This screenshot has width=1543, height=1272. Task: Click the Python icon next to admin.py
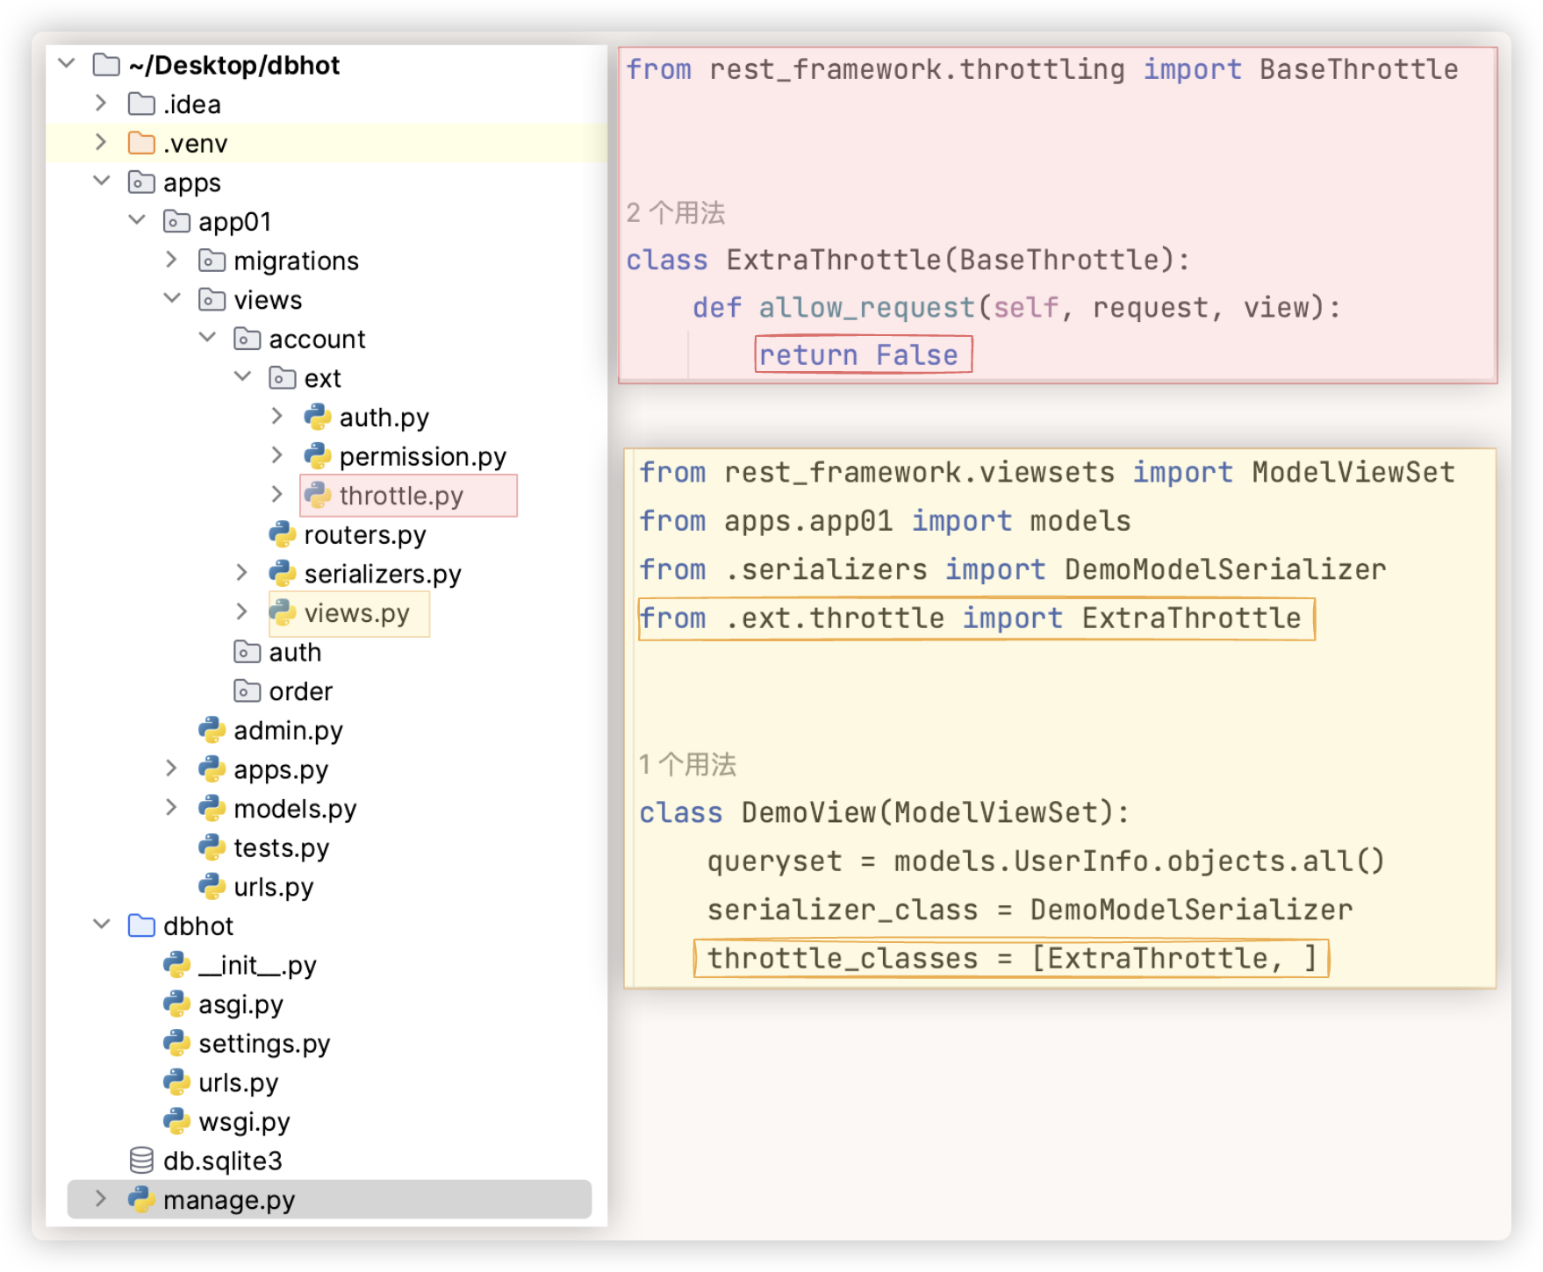(212, 730)
